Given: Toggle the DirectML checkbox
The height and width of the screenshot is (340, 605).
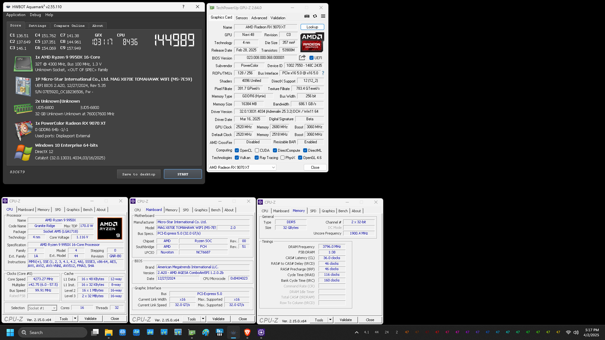Looking at the screenshot, I should (305, 150).
